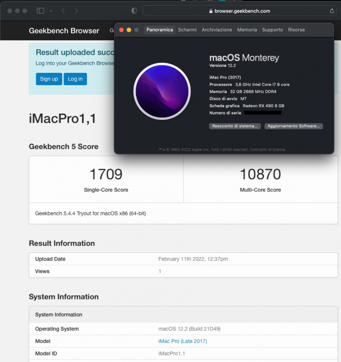Screen dimensions: 341x362
Task: Click the 'iMacPro1,1' page heading
Action: coord(62,119)
